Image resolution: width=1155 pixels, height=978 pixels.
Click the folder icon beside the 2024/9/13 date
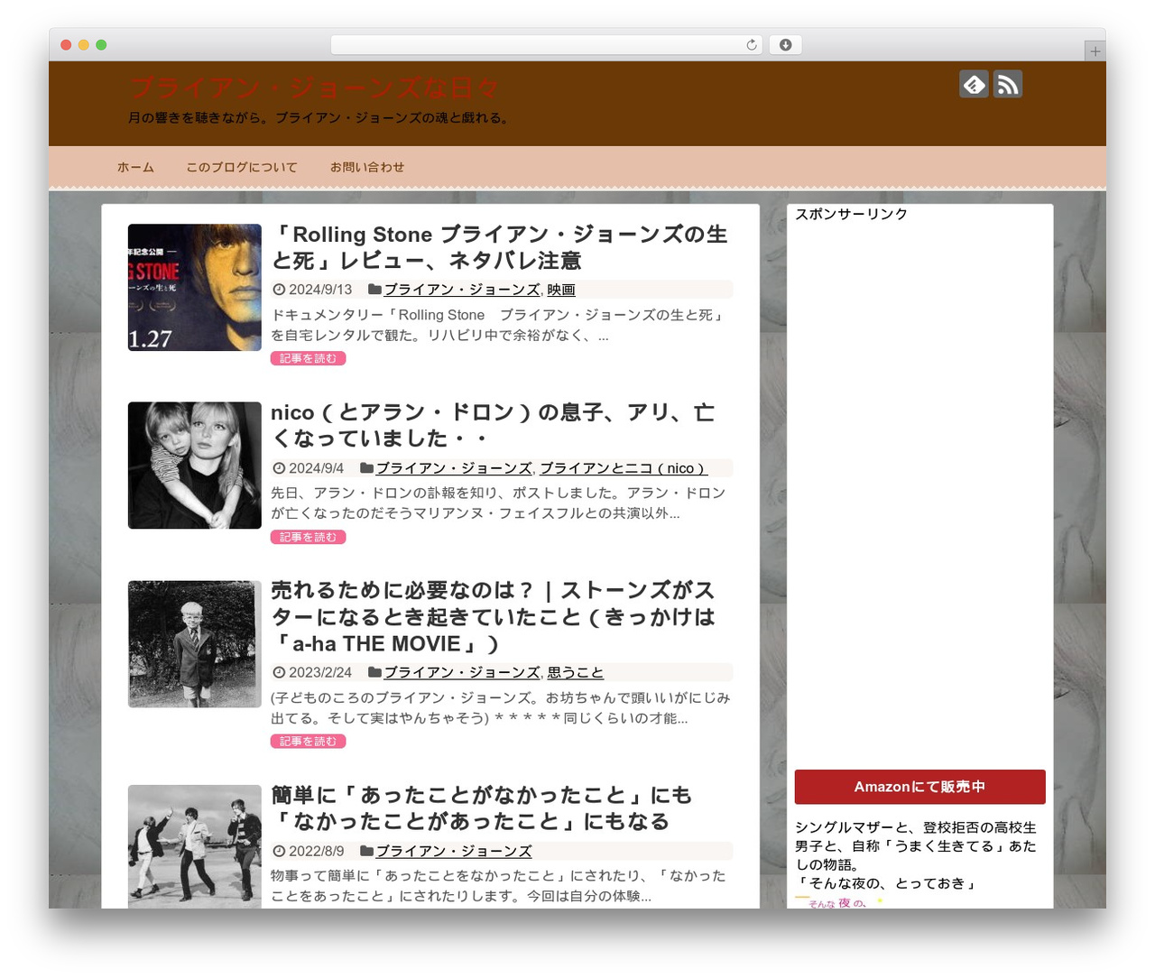click(x=374, y=290)
